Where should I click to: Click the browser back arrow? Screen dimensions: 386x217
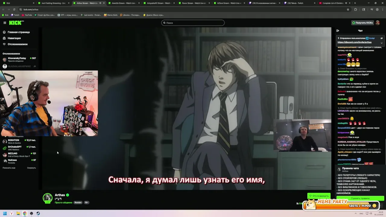(x=3, y=9)
